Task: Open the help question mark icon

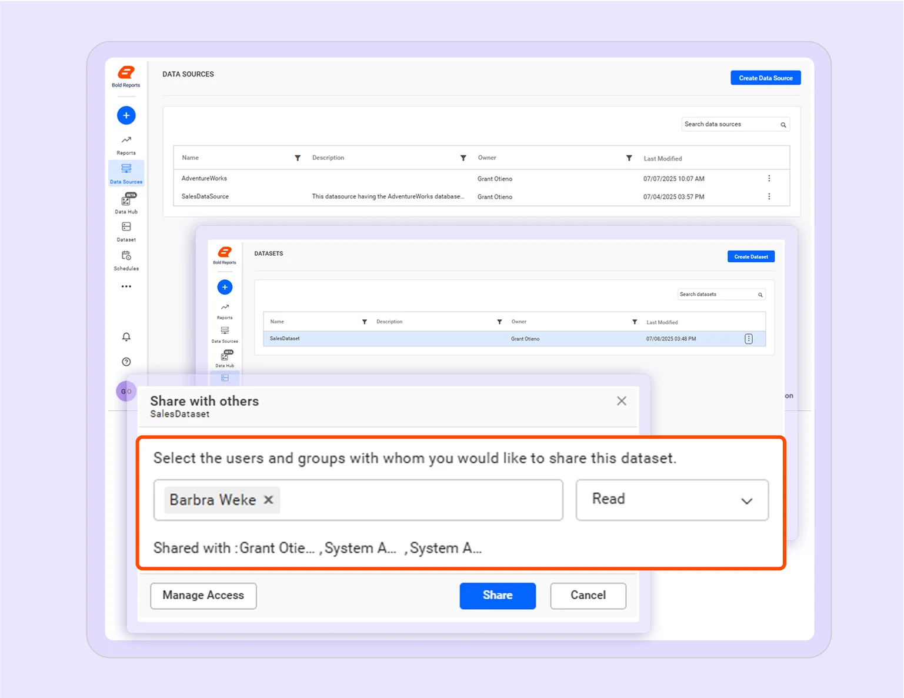Action: pos(125,362)
